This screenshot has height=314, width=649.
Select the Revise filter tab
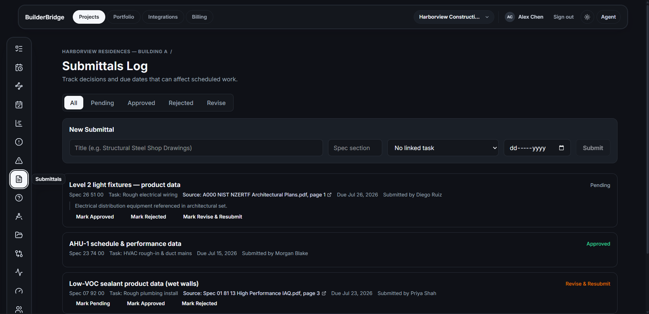(x=216, y=103)
